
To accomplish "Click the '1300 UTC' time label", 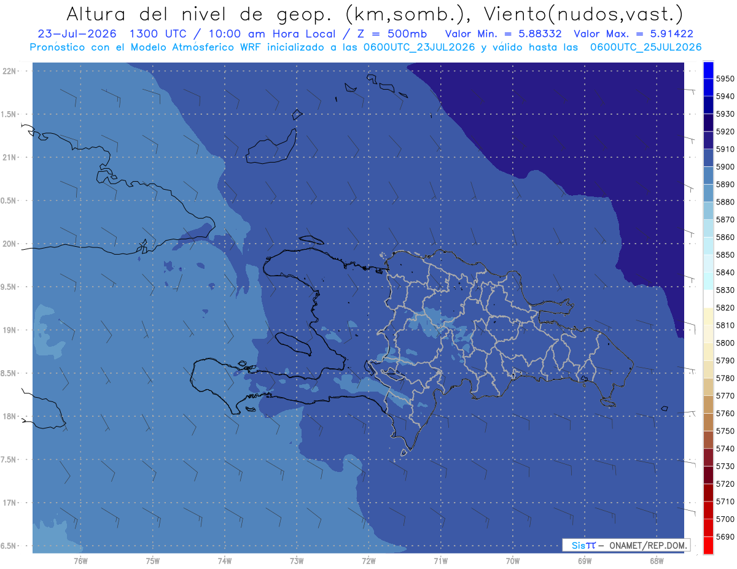I will [x=158, y=34].
